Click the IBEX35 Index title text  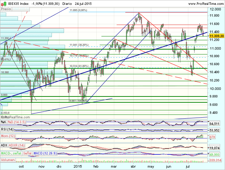click(x=18, y=4)
